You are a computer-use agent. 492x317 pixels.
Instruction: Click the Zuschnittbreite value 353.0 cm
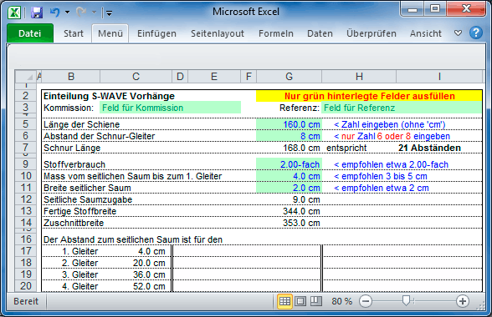(x=301, y=223)
